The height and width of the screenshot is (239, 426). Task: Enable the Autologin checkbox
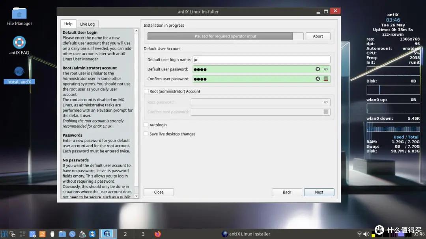(146, 125)
